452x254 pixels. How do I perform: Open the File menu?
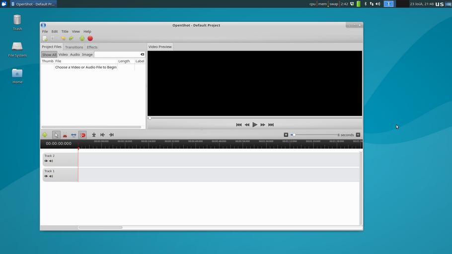tap(45, 31)
